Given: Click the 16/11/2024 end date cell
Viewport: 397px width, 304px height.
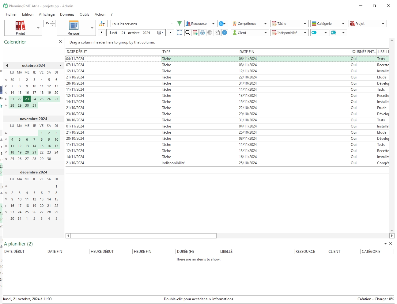Looking at the screenshot, I should [294, 157].
